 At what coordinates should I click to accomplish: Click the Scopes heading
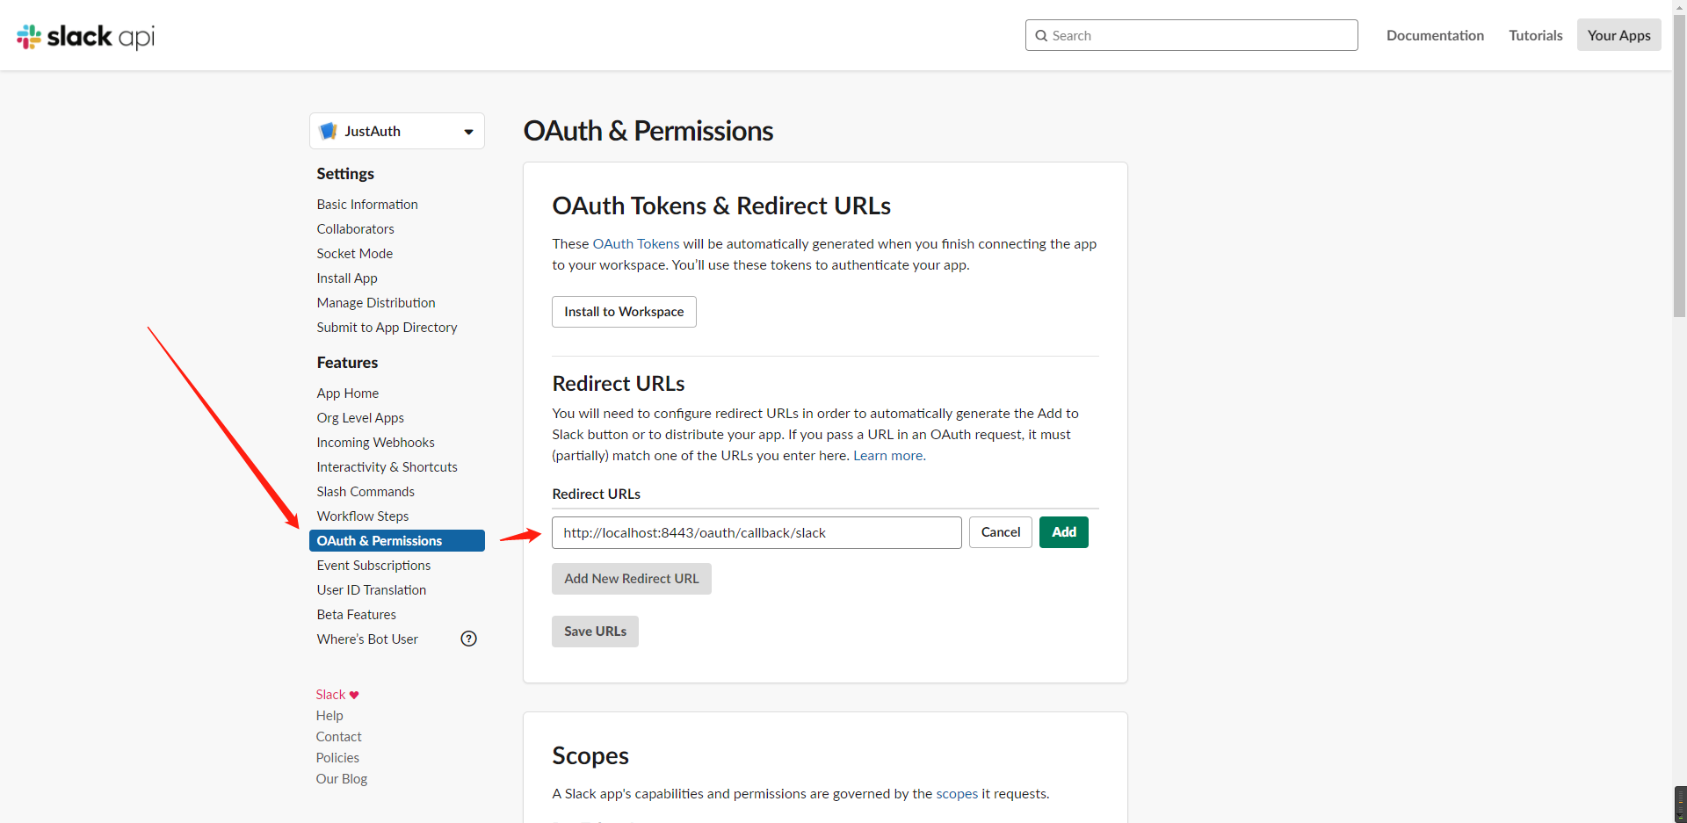(590, 755)
